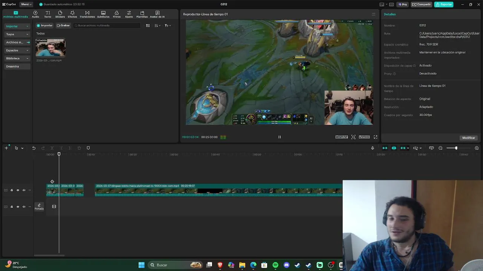The height and width of the screenshot is (271, 483).
Task: Open the Audio panel
Action: pyautogui.click(x=35, y=14)
